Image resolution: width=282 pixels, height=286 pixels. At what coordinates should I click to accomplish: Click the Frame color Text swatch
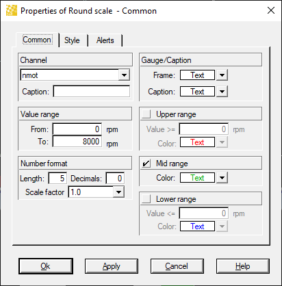(197, 75)
